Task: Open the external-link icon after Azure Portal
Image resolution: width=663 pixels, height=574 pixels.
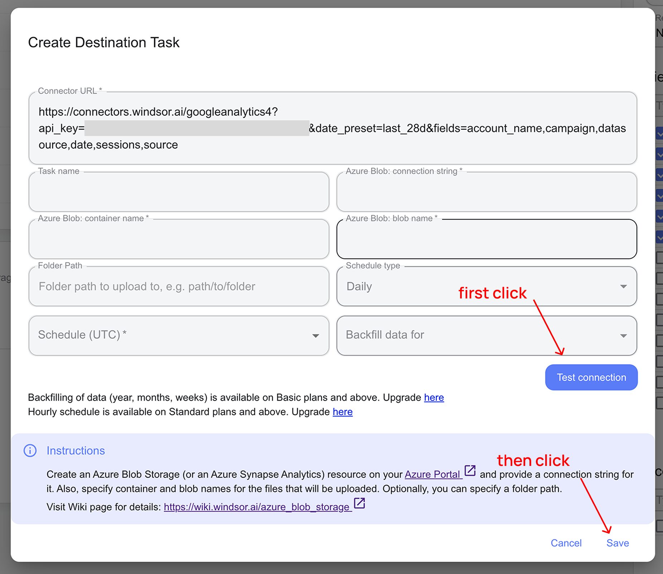Action: [x=470, y=471]
